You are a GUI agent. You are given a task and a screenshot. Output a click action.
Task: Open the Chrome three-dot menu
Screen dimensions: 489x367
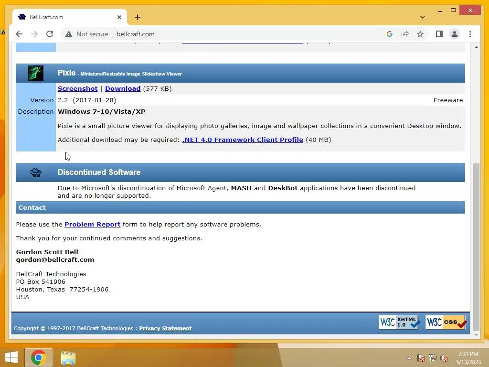pyautogui.click(x=470, y=34)
